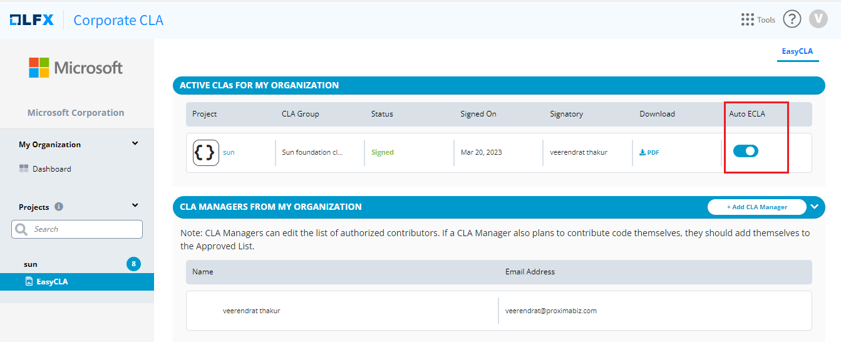This screenshot has width=841, height=342.
Task: Open the Tools grid menu
Action: coord(747,19)
